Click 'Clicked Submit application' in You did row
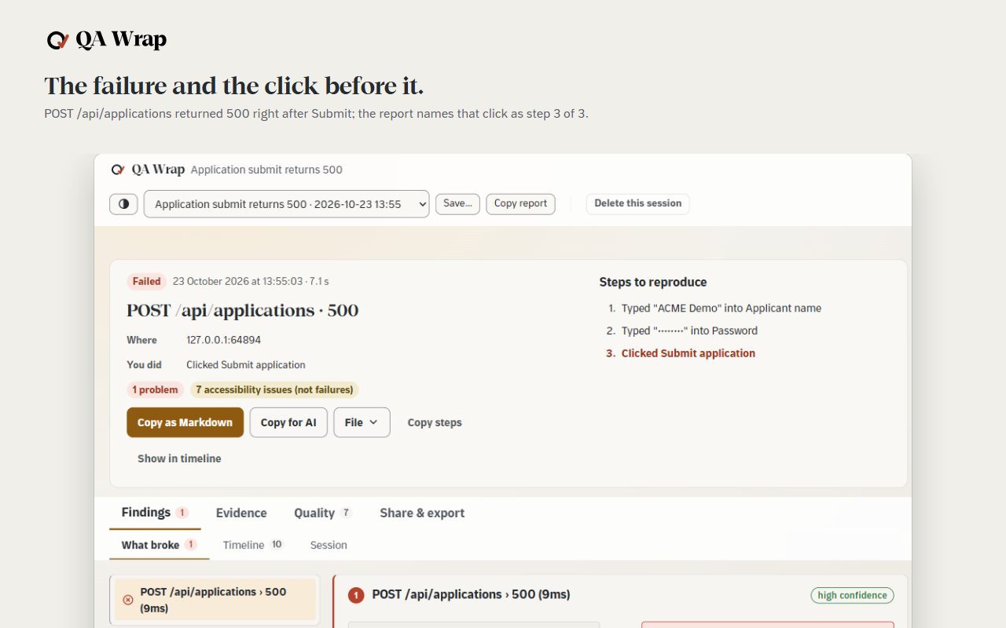Image resolution: width=1006 pixels, height=628 pixels. point(246,365)
